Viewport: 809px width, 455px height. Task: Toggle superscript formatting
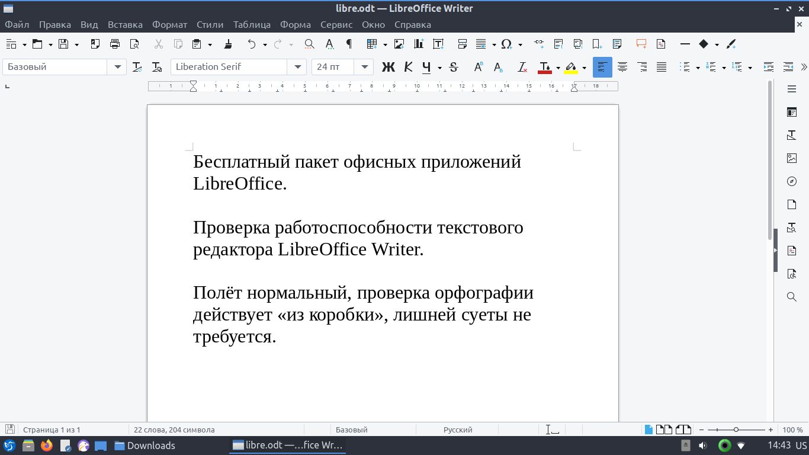click(478, 67)
